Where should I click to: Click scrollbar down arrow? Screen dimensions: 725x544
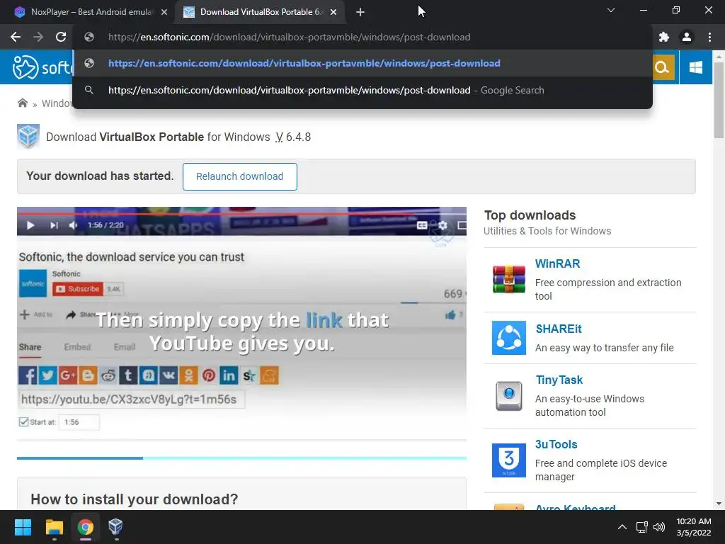(719, 504)
